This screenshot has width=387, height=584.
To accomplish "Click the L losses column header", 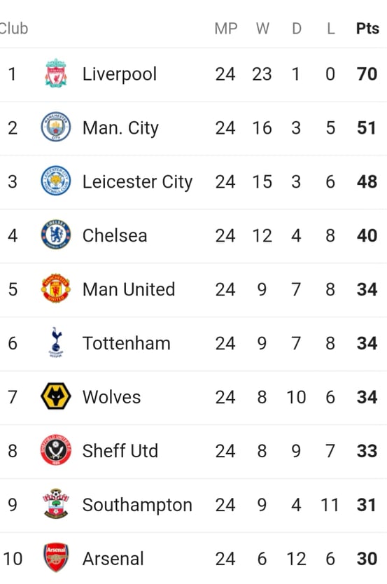I will coord(331,28).
